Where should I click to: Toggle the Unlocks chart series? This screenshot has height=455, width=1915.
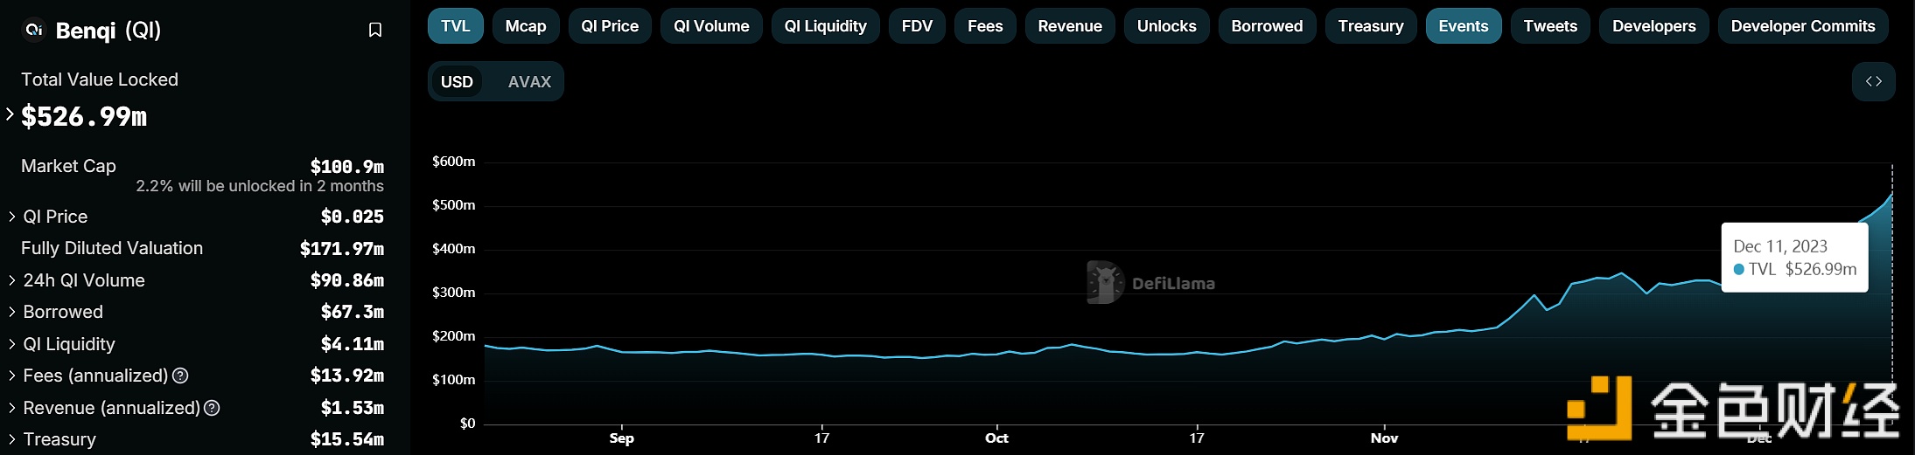1166,26
